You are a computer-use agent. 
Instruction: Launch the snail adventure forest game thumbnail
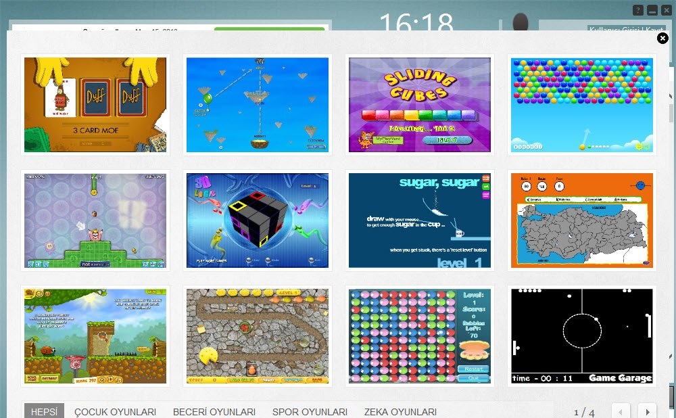pyautogui.click(x=95, y=336)
